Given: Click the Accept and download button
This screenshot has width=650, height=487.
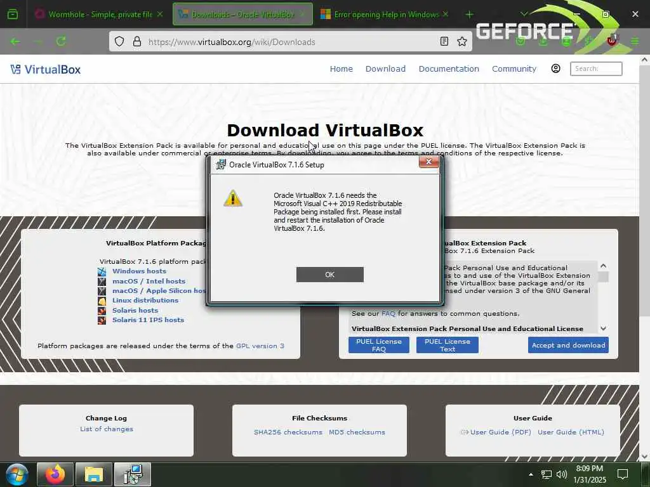Looking at the screenshot, I should 568,345.
